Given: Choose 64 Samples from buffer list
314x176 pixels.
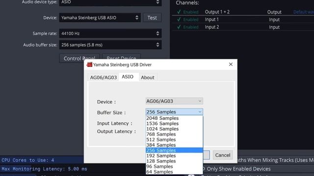Looking at the screenshot, I should (174, 172).
